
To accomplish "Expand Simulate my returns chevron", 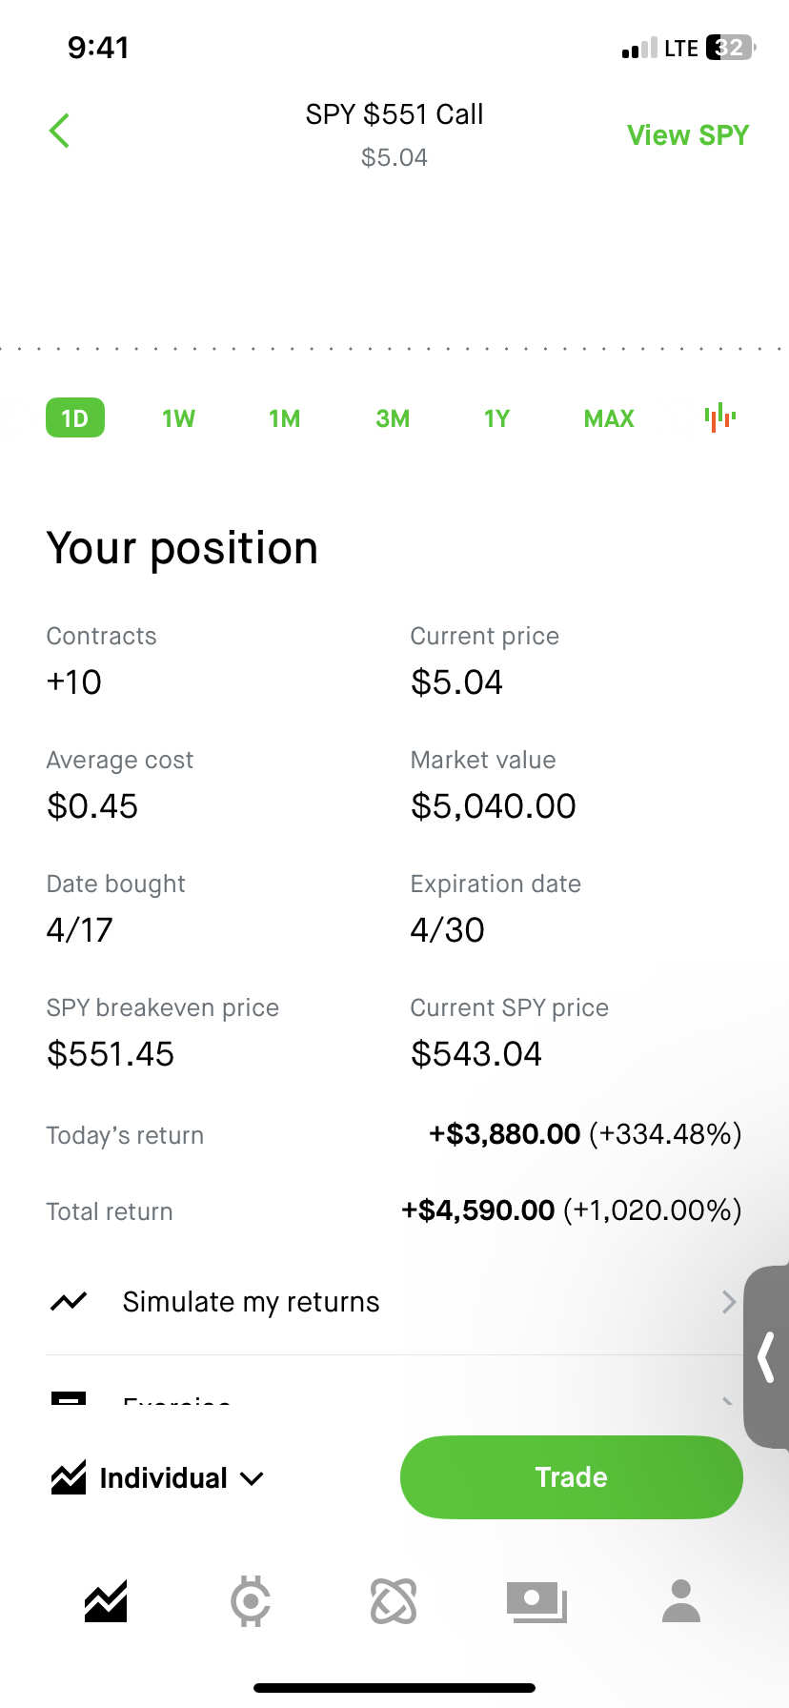I will click(x=729, y=1302).
